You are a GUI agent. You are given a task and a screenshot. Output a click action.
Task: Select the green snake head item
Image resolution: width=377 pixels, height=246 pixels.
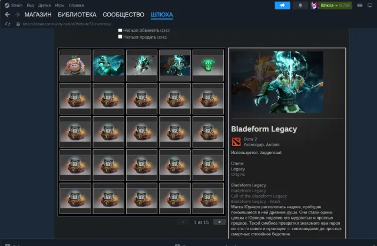coord(208,65)
